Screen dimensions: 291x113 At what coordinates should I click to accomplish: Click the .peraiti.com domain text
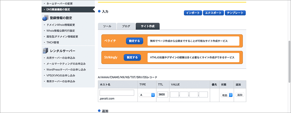(107, 99)
